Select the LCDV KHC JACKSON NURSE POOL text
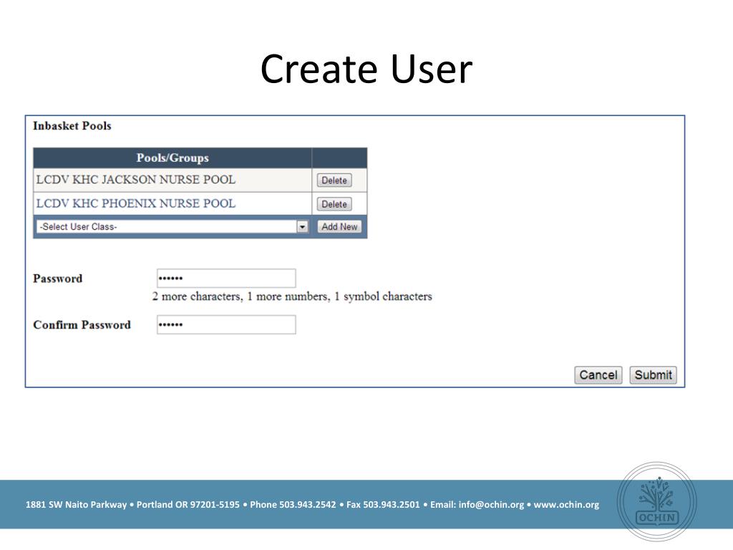The height and width of the screenshot is (550, 733). click(x=135, y=180)
